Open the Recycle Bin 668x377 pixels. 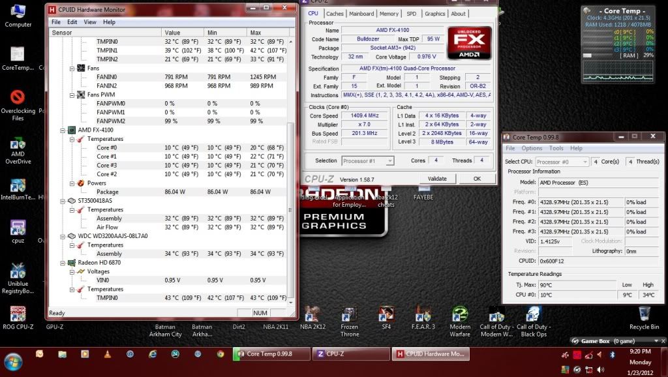coord(644,318)
